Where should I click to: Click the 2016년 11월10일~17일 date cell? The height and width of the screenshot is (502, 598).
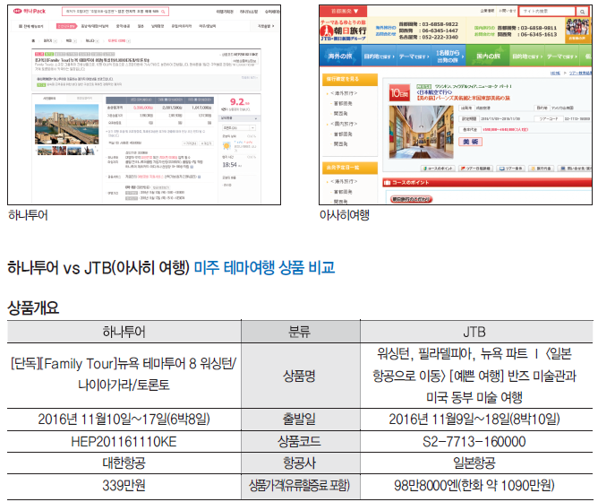pos(124,420)
